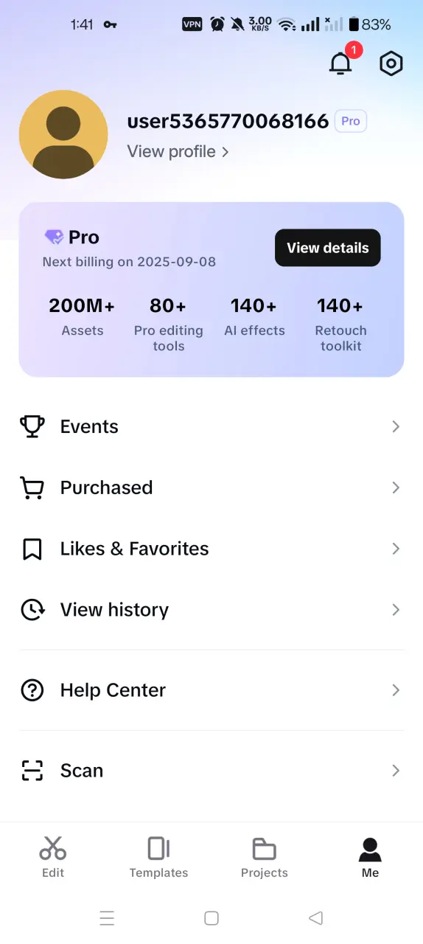Tap the bookmark Likes & Favorites icon

pos(32,549)
